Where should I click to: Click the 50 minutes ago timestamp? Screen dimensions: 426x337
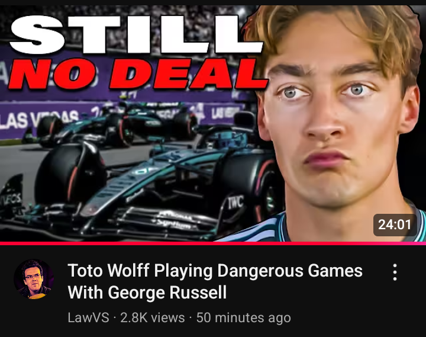tap(243, 317)
